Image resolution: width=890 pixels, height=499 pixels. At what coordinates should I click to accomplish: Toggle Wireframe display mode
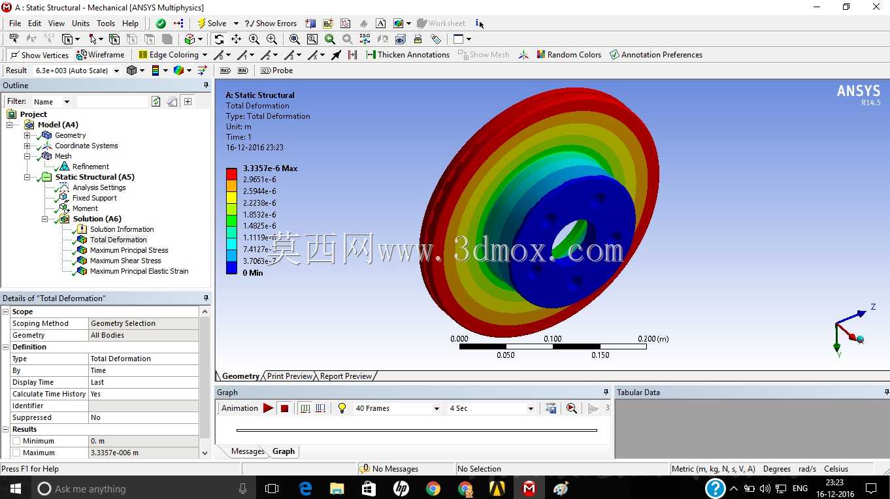[101, 55]
